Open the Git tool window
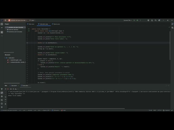Image resolution: width=174 pixels, height=130 pixels. point(2,107)
